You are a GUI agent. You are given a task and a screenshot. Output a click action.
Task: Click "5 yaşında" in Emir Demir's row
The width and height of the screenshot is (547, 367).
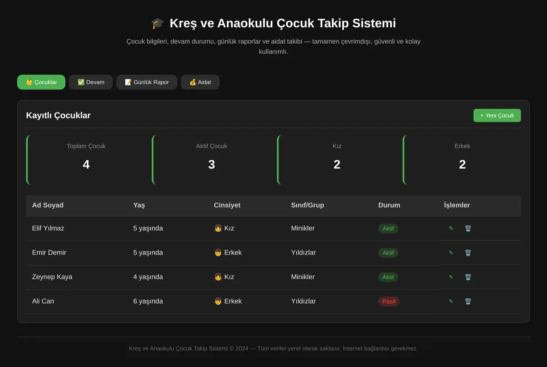click(148, 253)
